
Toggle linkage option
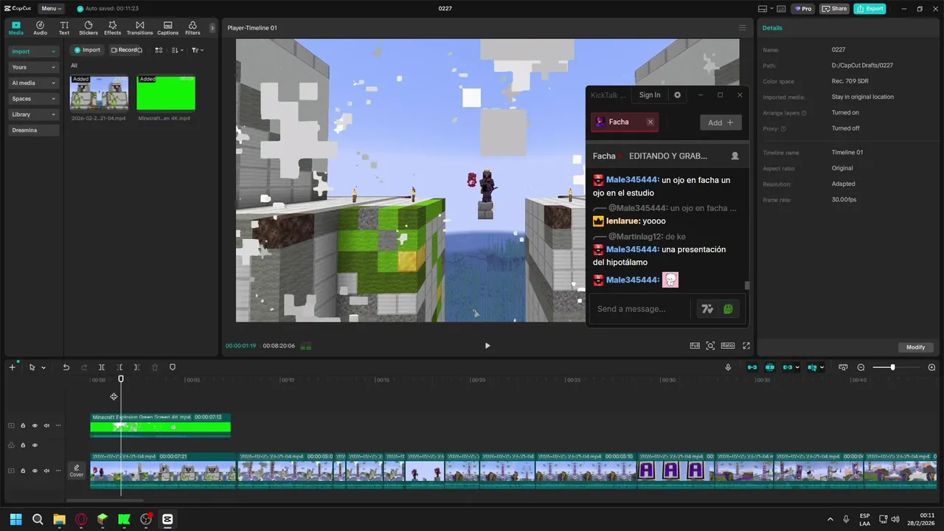click(788, 367)
